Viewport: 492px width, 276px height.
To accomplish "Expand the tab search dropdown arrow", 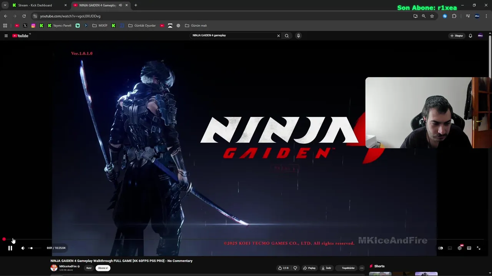I will click(5, 5).
